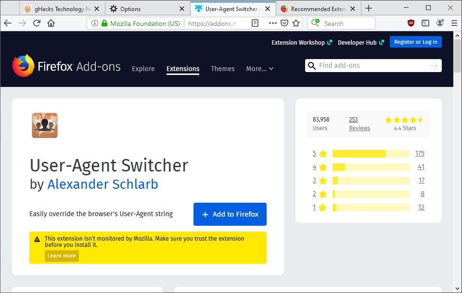Image resolution: width=462 pixels, height=293 pixels.
Task: Select Themes in the navigation menu
Action: (x=222, y=69)
